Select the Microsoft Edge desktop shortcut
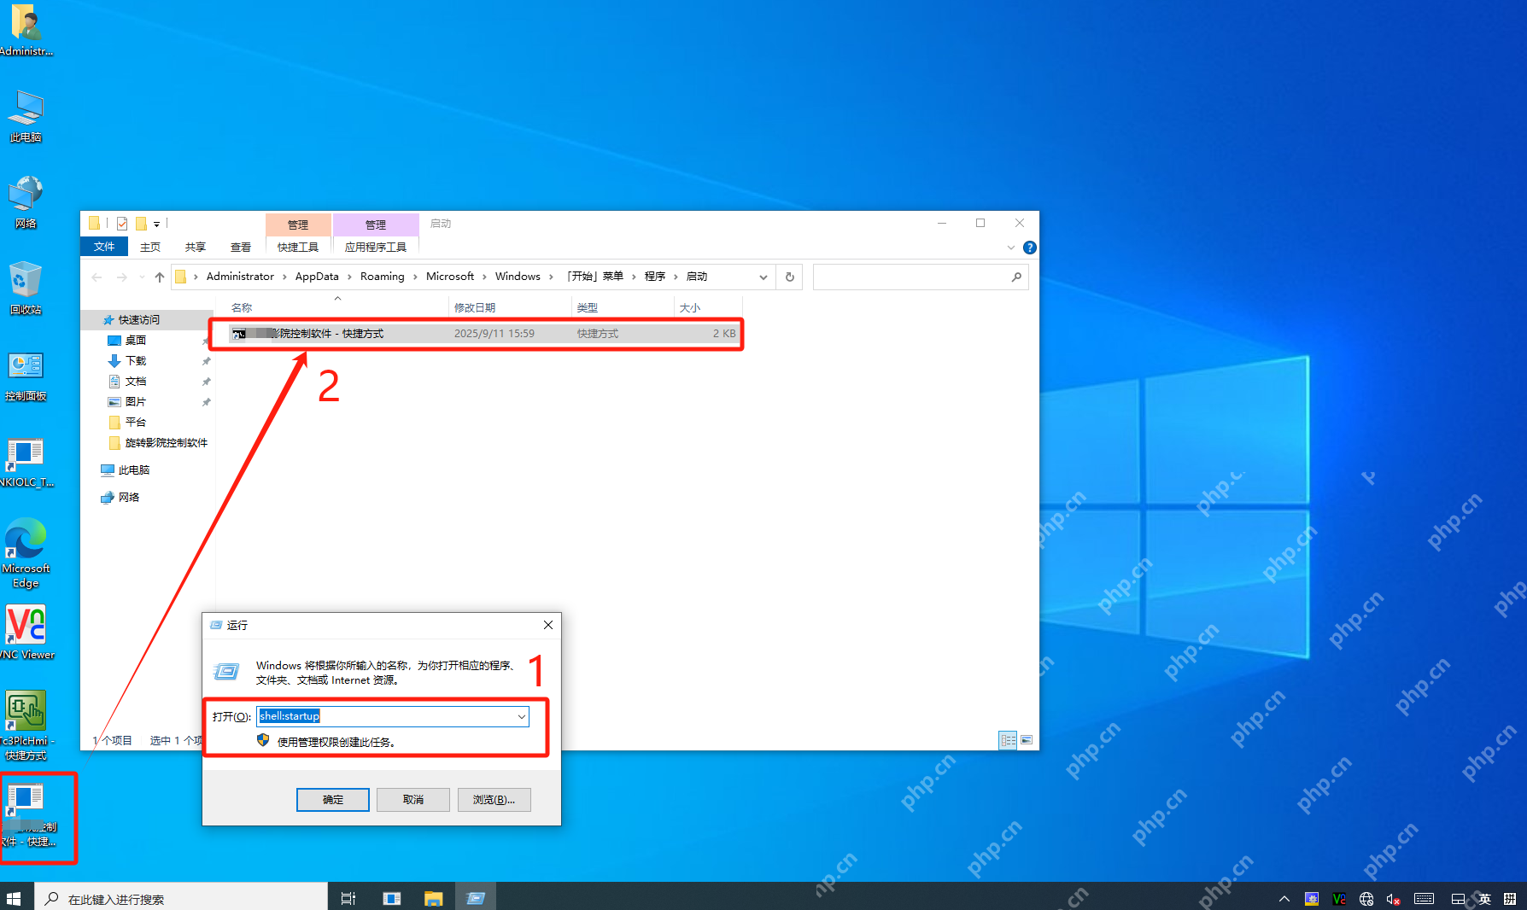Viewport: 1527px width, 910px height. coord(26,552)
